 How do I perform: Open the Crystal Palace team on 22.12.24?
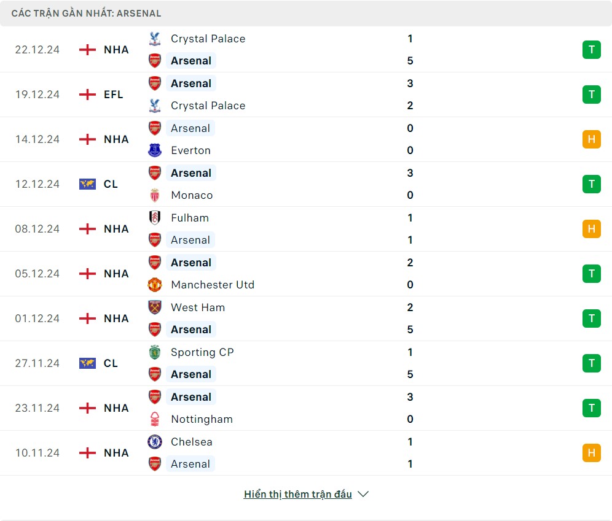click(x=208, y=39)
